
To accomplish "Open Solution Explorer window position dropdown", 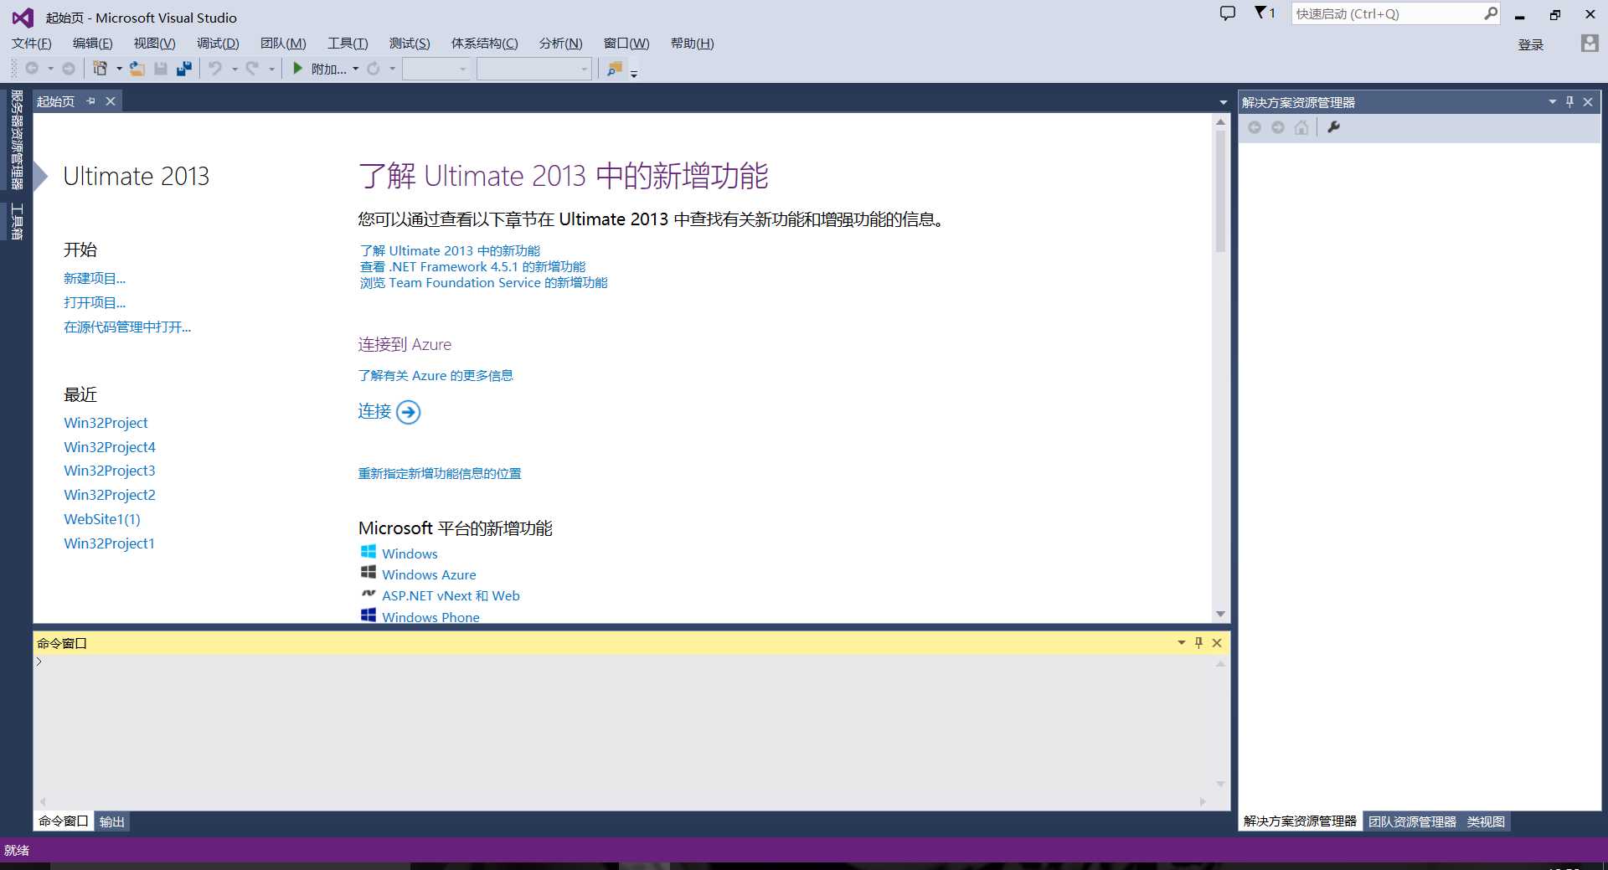I will point(1553,102).
